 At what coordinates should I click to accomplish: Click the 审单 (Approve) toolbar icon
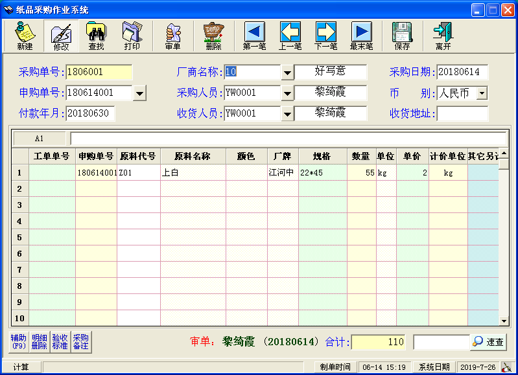[x=172, y=36]
